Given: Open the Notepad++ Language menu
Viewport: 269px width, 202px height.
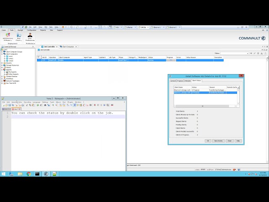Looking at the screenshot, I should [x=37, y=102].
